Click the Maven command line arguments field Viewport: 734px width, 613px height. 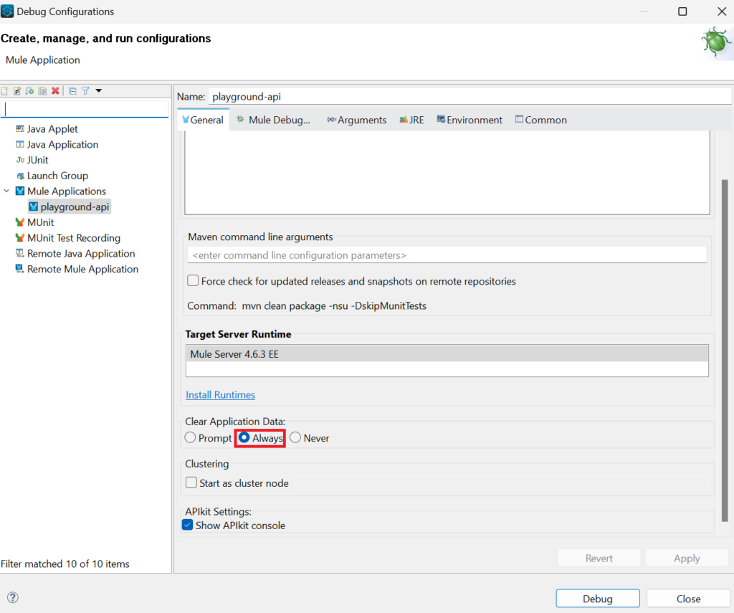[x=447, y=255]
